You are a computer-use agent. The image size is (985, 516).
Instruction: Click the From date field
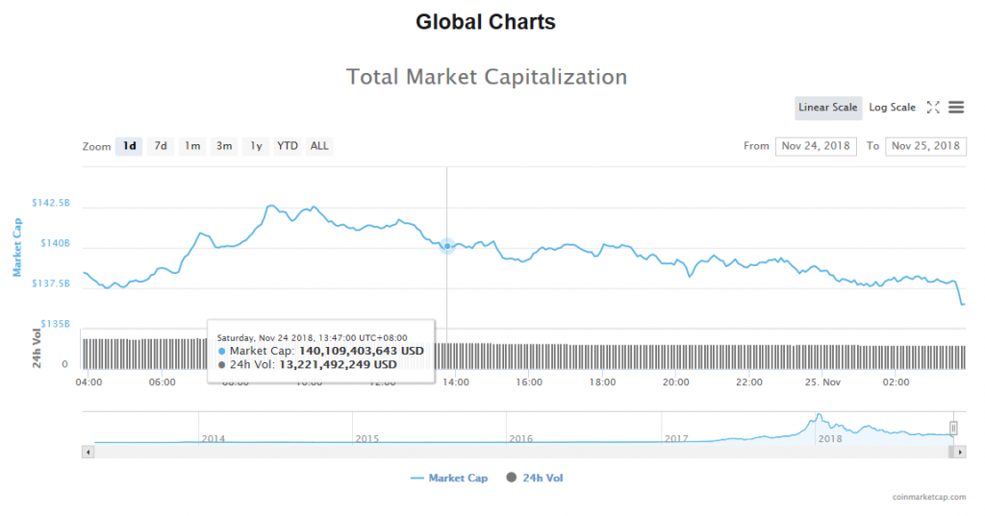(x=816, y=146)
